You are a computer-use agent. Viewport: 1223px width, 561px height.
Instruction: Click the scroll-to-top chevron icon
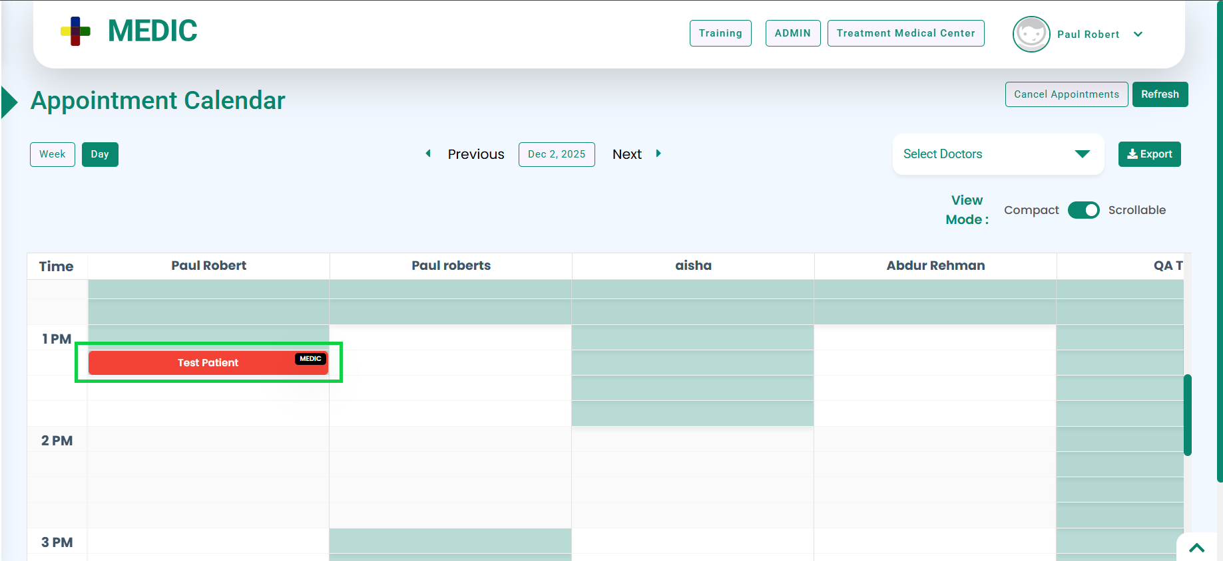tap(1196, 548)
